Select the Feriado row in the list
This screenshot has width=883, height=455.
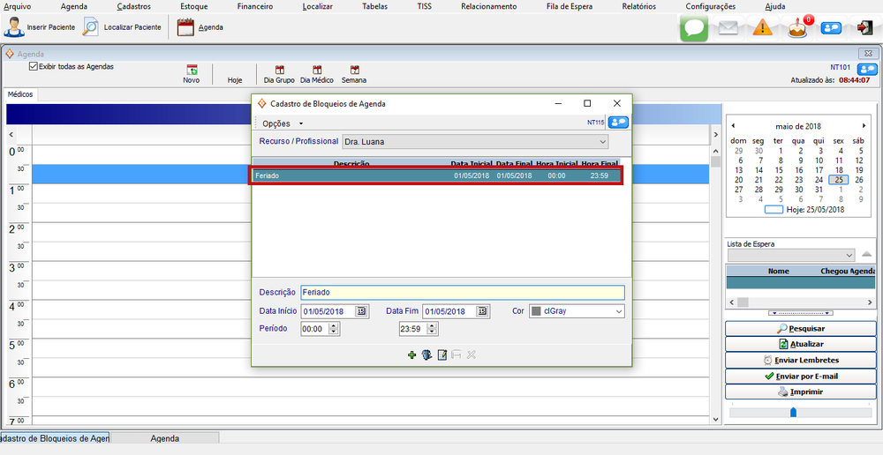pyautogui.click(x=437, y=175)
